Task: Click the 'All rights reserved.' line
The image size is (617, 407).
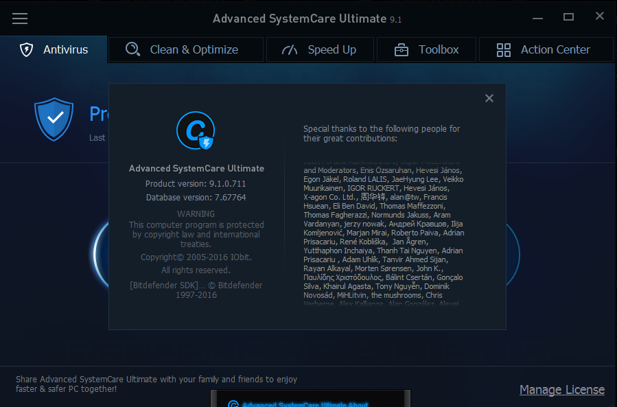Action: click(x=196, y=270)
